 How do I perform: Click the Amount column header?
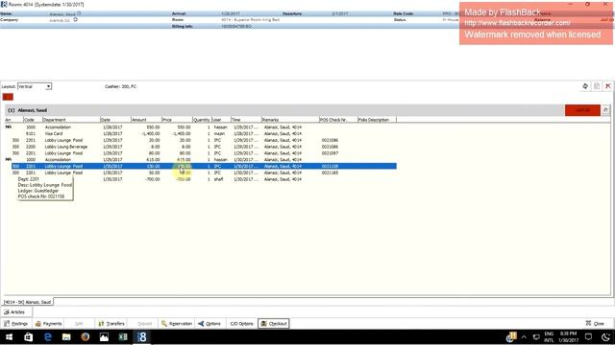point(146,120)
